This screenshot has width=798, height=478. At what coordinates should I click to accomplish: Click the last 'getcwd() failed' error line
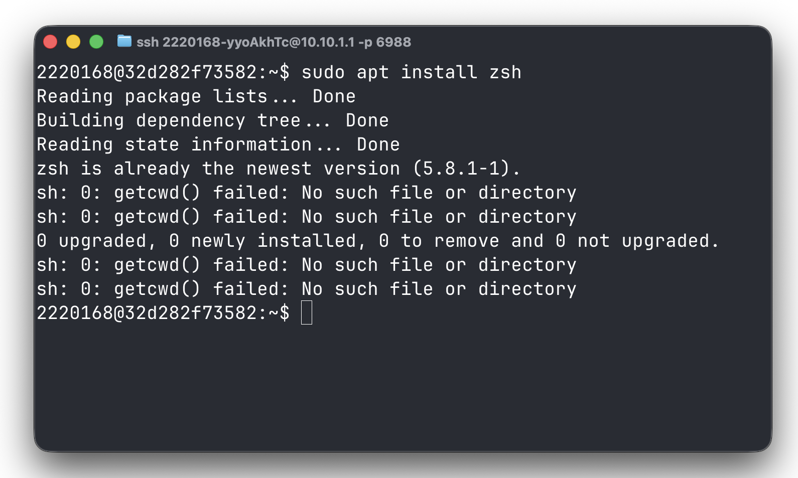coord(307,289)
